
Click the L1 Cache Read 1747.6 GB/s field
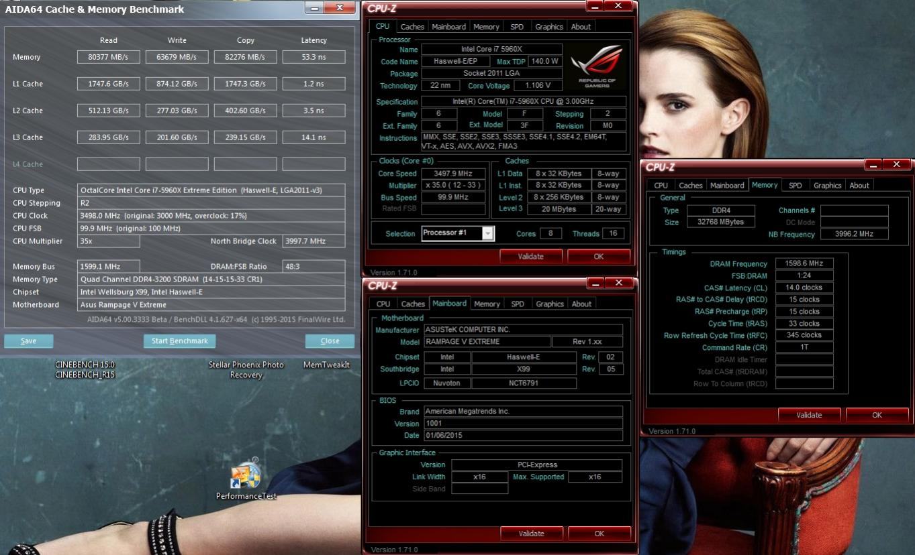[109, 84]
